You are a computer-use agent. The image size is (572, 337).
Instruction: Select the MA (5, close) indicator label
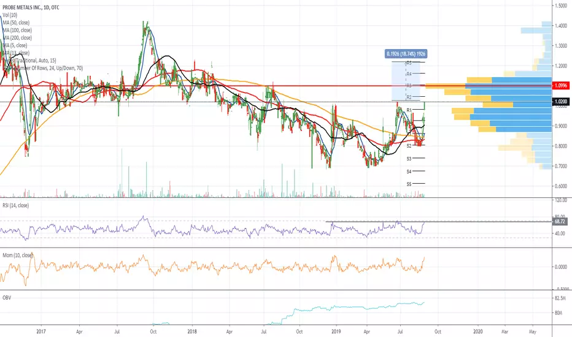[15, 45]
